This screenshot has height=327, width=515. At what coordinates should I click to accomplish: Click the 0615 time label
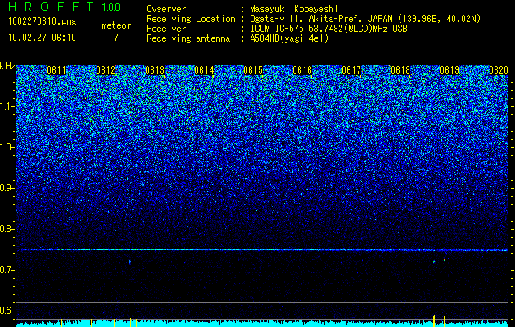(253, 70)
